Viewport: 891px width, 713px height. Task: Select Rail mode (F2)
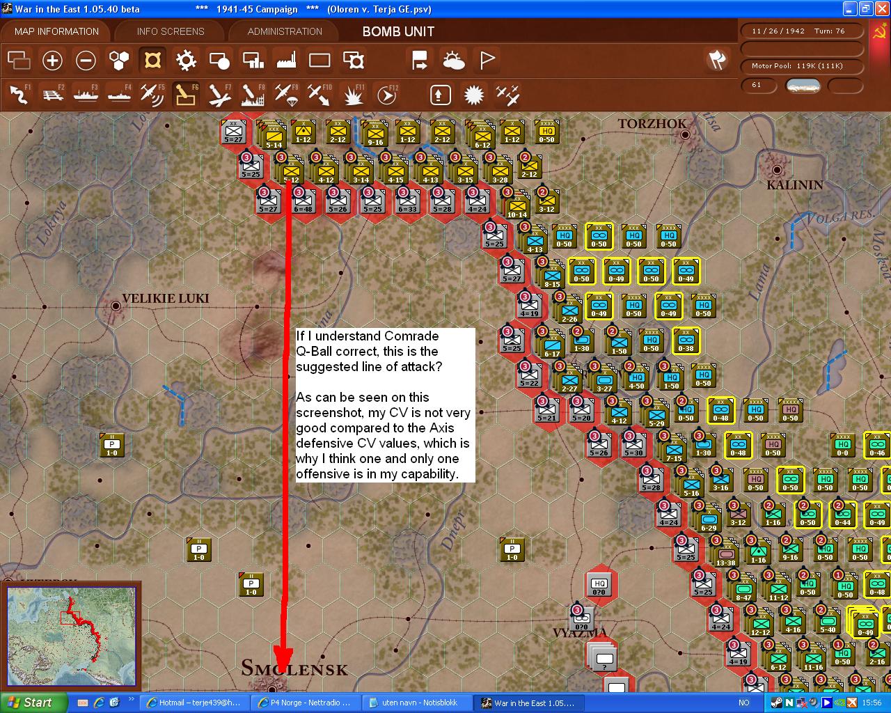pyautogui.click(x=52, y=94)
